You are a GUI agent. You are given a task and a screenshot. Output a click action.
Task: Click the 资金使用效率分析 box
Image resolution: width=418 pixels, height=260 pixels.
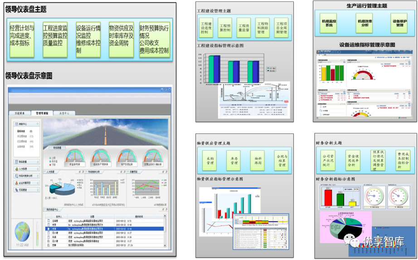(353, 161)
